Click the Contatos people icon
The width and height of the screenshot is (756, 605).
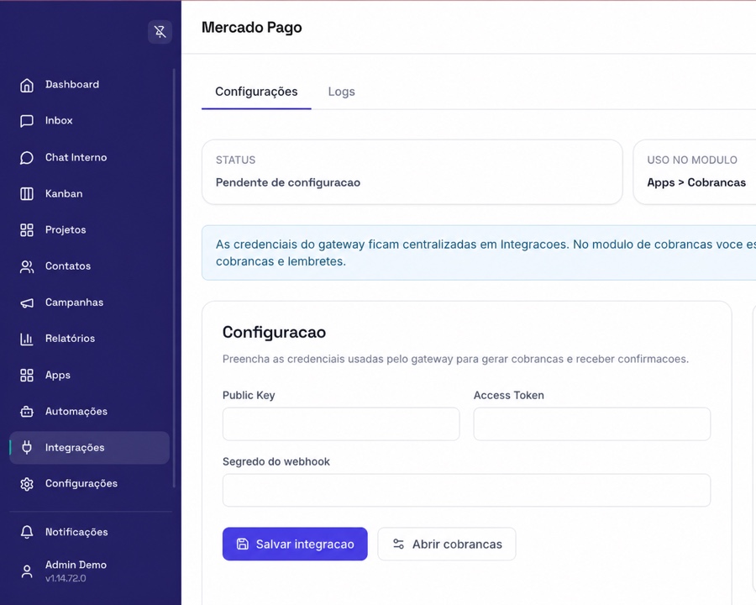click(27, 267)
